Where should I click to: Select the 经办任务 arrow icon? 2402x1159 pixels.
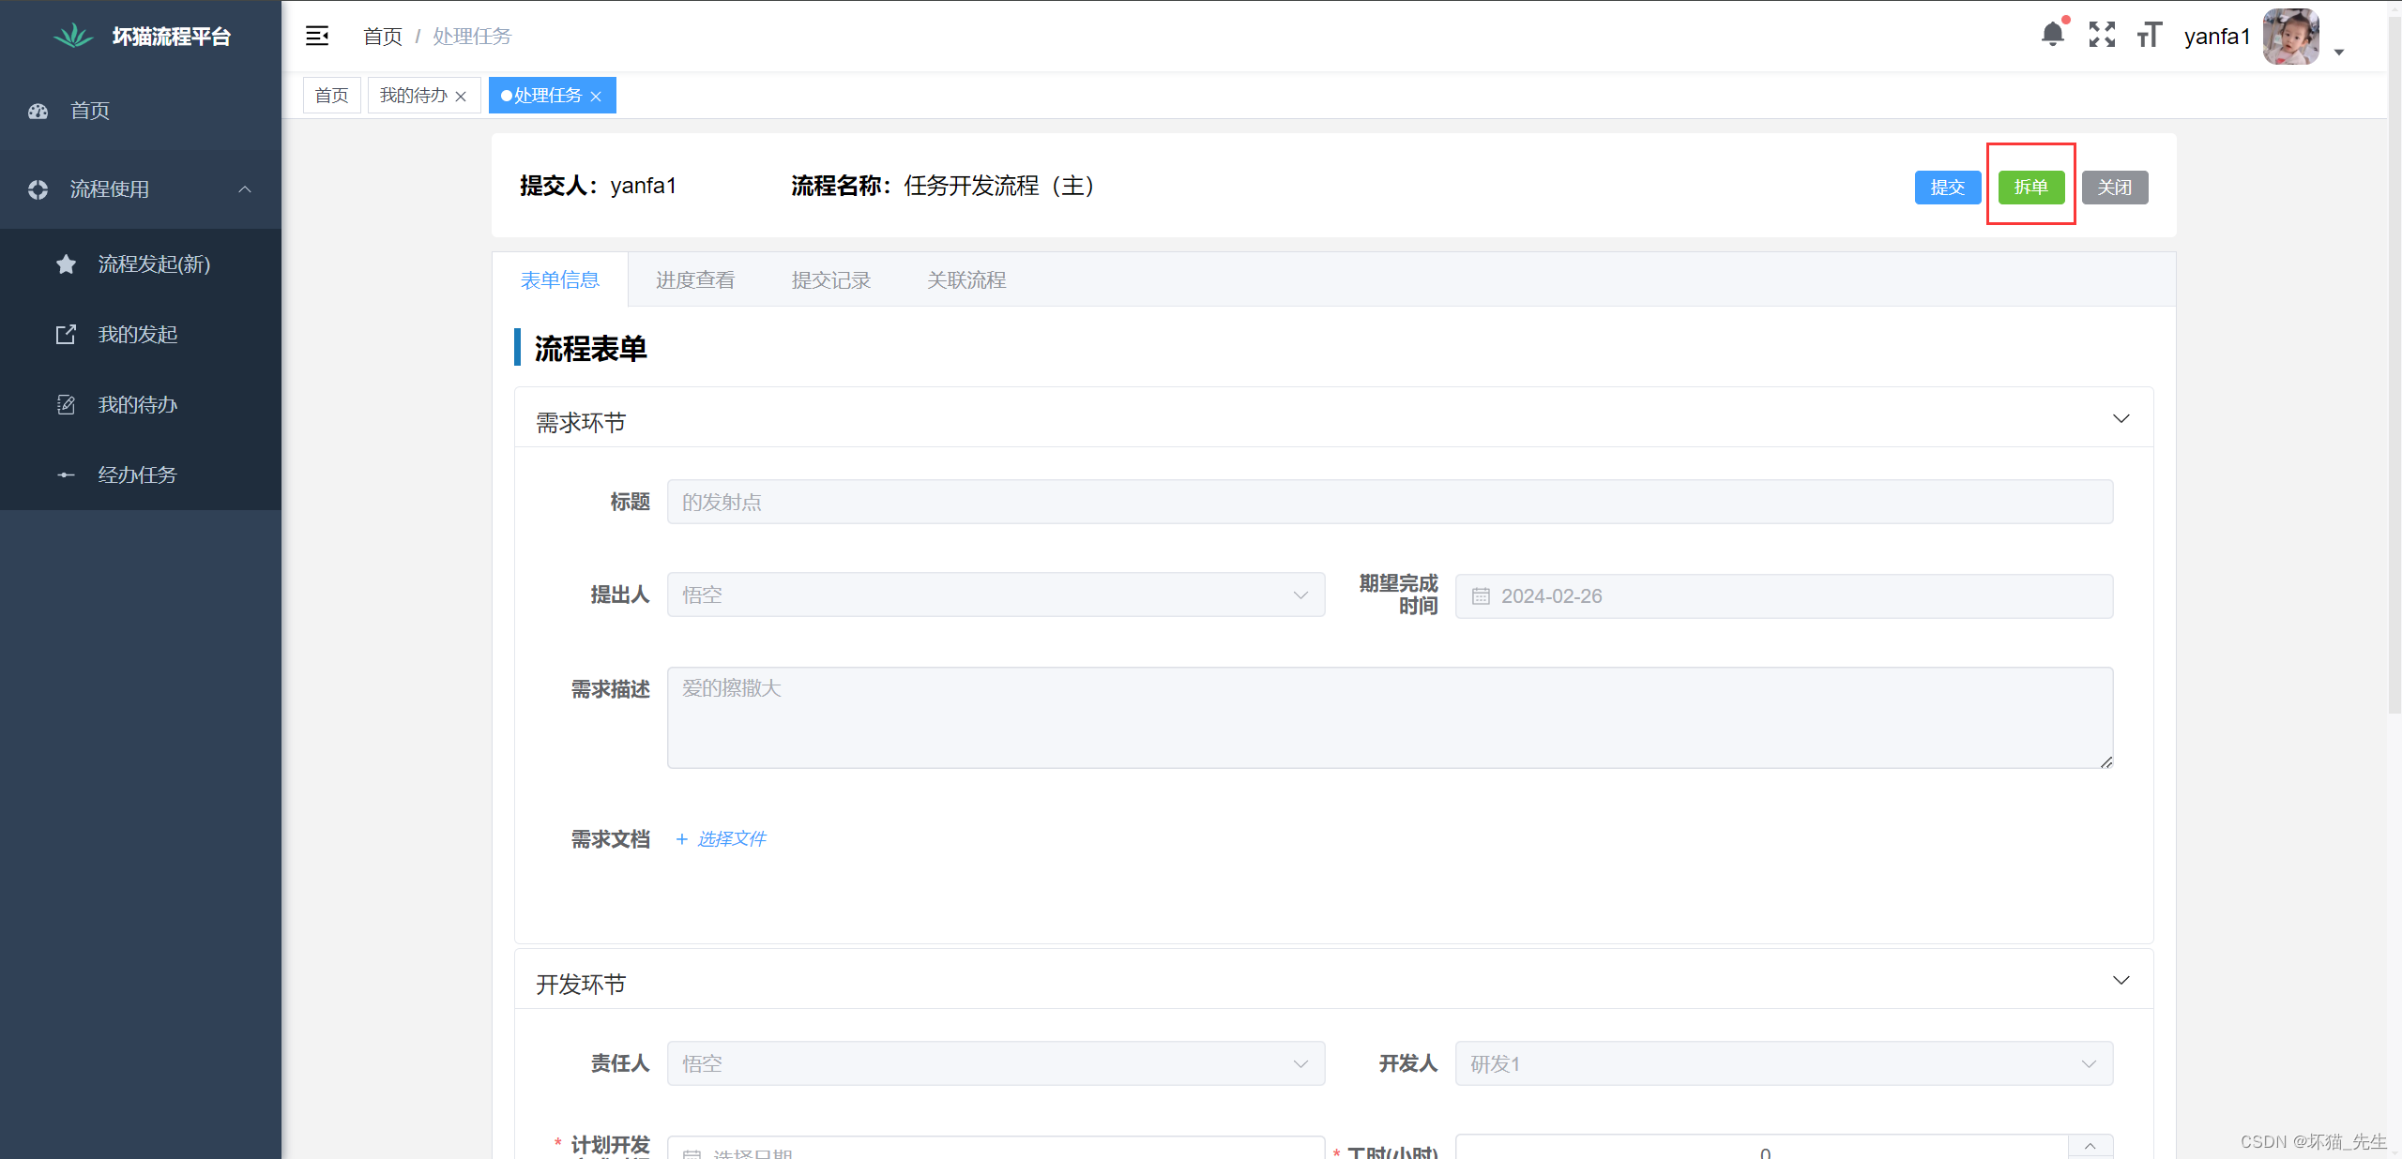click(x=66, y=474)
